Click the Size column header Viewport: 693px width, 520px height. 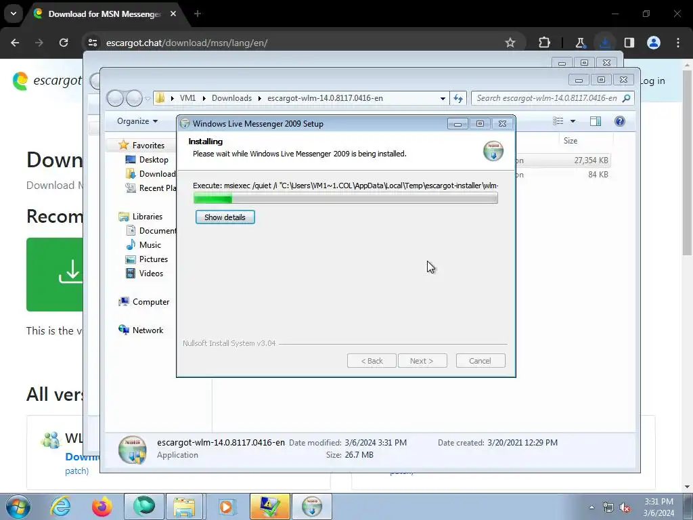(x=570, y=141)
